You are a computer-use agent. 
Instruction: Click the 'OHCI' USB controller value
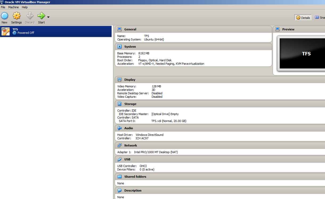pyautogui.click(x=143, y=166)
